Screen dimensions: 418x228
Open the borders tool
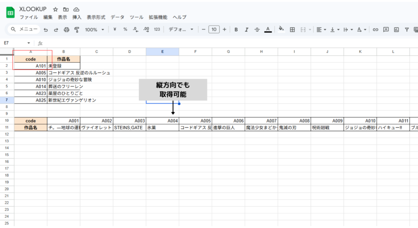[292, 29]
